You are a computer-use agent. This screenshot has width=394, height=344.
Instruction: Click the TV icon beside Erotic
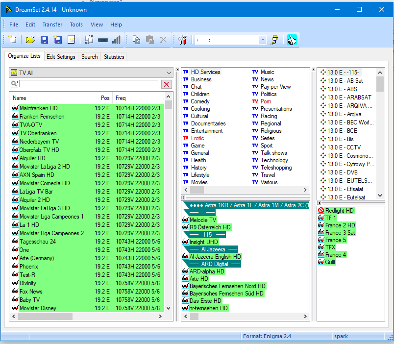pos(185,138)
